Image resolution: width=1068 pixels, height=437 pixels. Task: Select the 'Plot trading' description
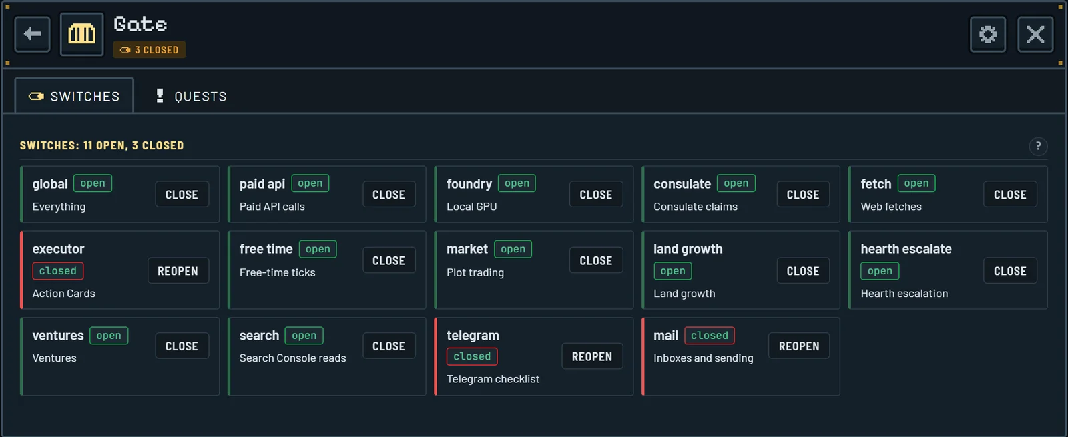(x=475, y=272)
